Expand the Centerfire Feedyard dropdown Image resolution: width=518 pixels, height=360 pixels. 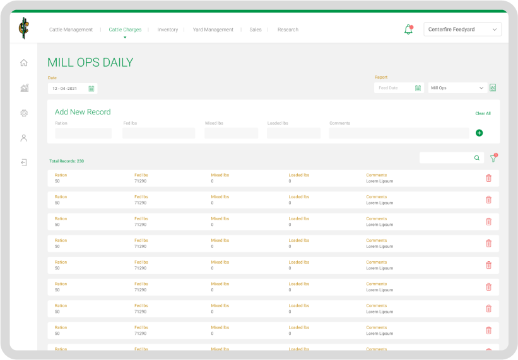pos(462,30)
